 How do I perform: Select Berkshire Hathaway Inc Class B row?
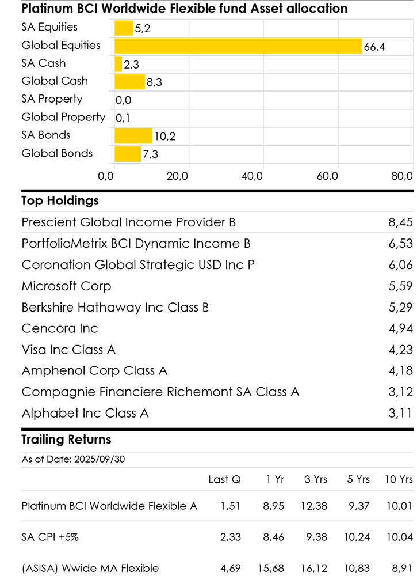click(x=217, y=308)
